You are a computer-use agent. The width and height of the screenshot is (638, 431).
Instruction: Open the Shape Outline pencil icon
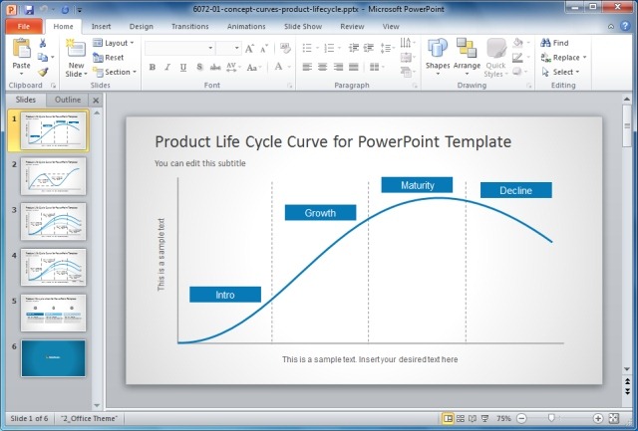tap(517, 58)
